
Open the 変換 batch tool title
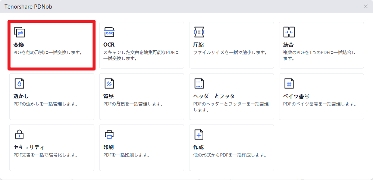pyautogui.click(x=19, y=45)
